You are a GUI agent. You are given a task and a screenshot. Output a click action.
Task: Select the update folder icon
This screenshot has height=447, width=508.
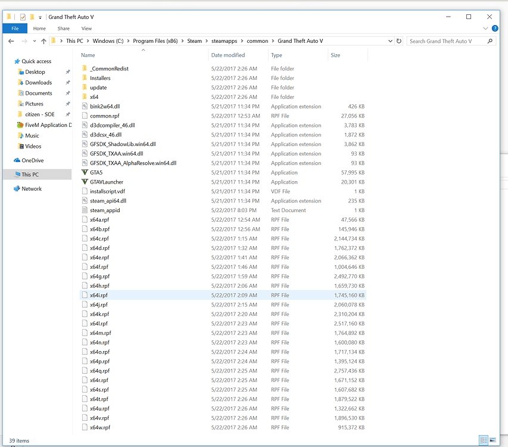(x=85, y=87)
